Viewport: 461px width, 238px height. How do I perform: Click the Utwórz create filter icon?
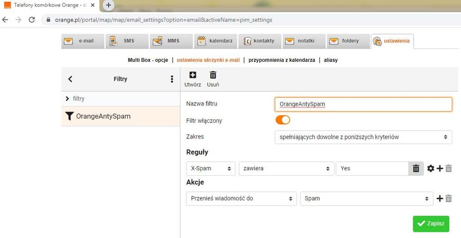[192, 75]
